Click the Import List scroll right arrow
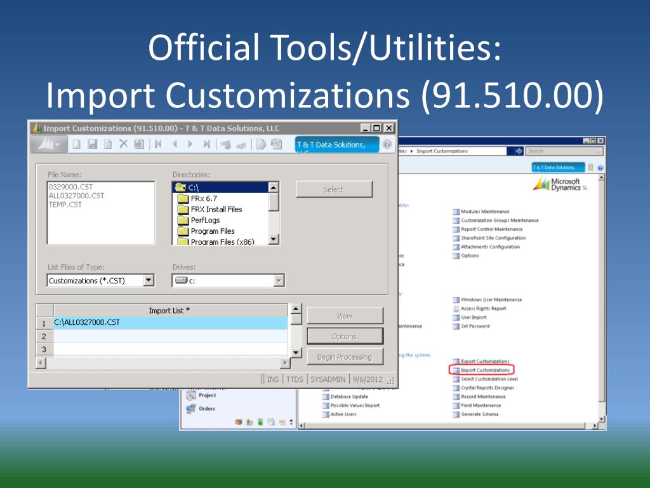 coord(285,363)
